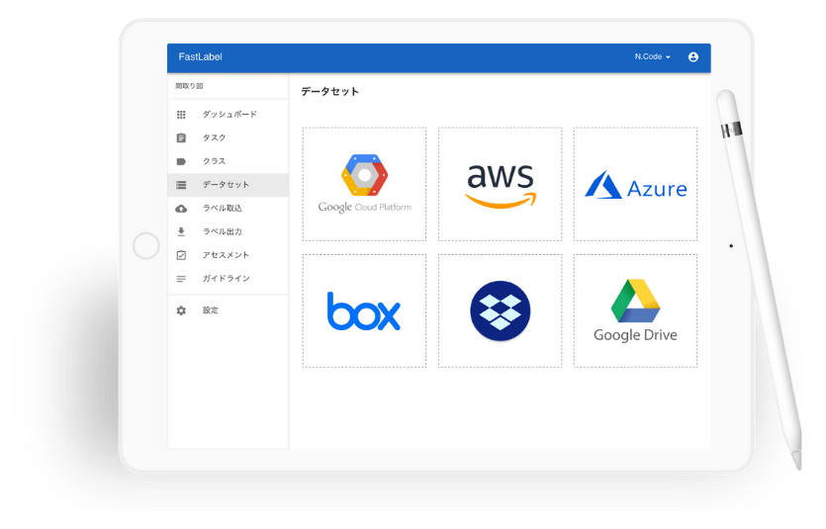Click the Task clipboard icon
The width and height of the screenshot is (826, 529).
click(181, 138)
